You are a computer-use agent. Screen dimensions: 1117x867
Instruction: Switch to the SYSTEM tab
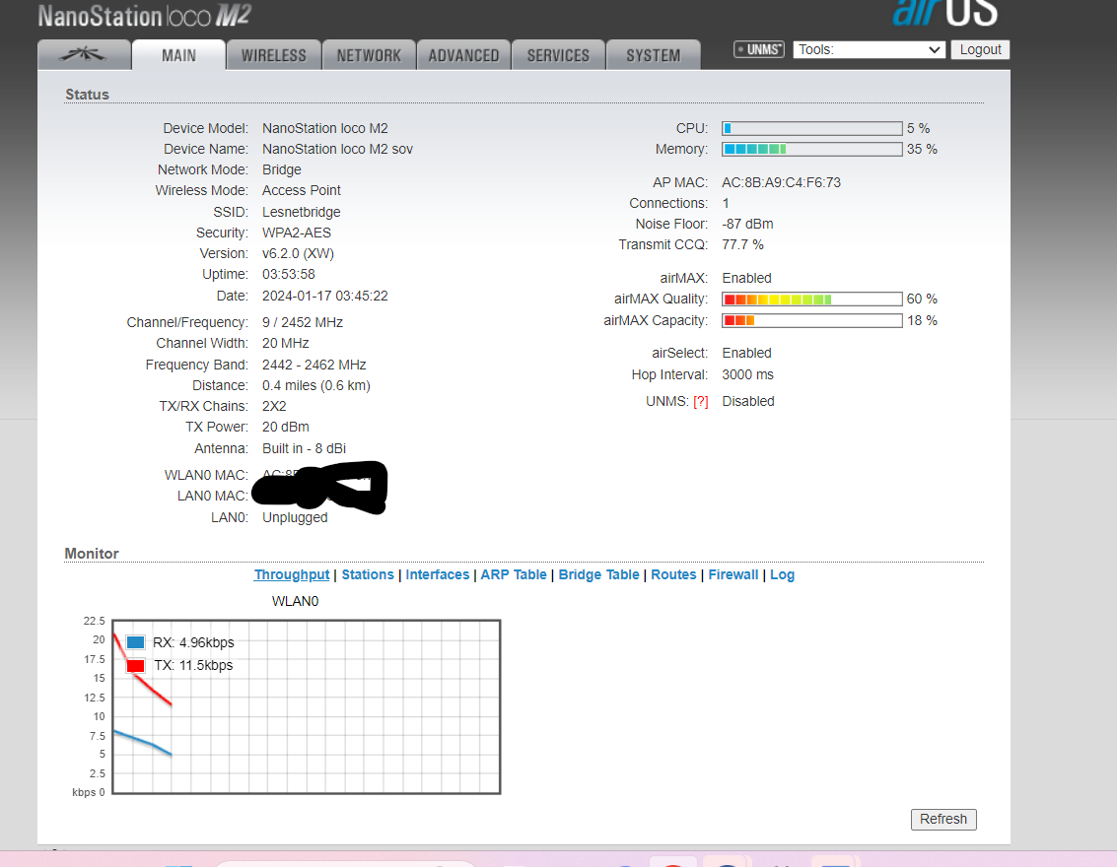click(x=654, y=55)
